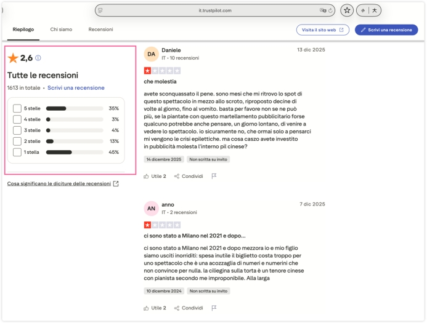Open the Recensioni tab
Screen dimensions: 427x323
tap(100, 30)
